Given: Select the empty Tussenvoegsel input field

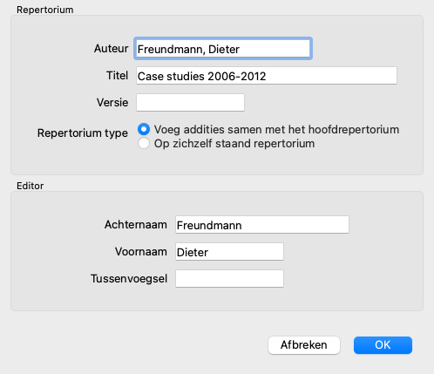Looking at the screenshot, I should click(x=229, y=279).
